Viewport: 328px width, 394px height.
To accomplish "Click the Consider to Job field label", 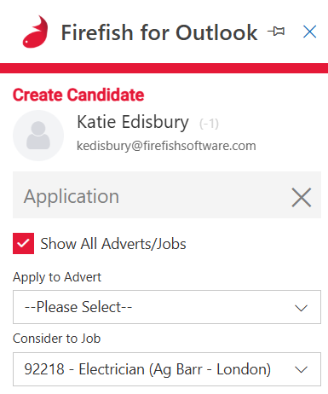I will [x=56, y=339].
